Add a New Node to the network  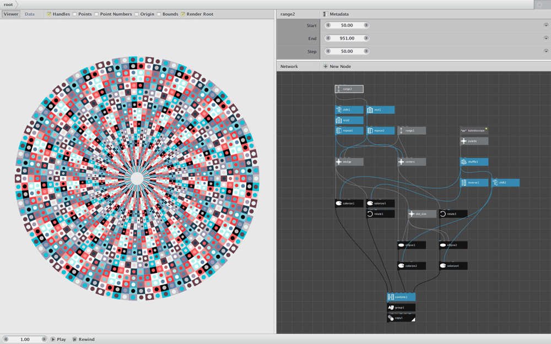click(x=337, y=67)
